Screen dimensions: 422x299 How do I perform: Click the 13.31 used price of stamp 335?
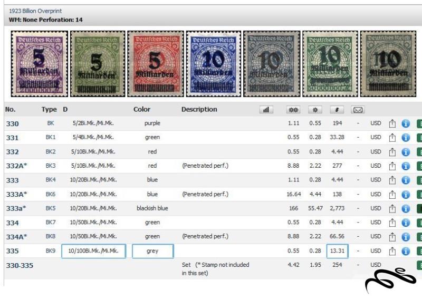click(337, 251)
